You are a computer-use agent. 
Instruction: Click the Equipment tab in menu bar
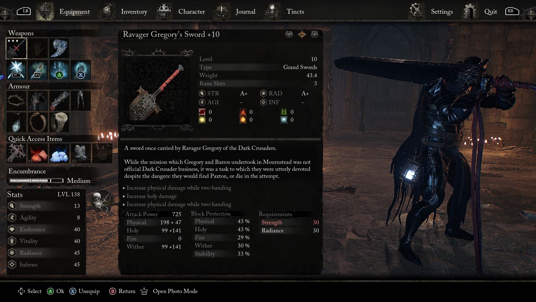pyautogui.click(x=74, y=12)
